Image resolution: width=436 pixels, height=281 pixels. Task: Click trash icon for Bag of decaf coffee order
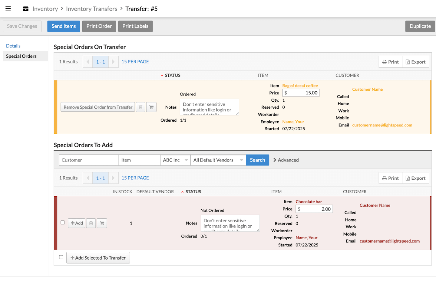140,107
